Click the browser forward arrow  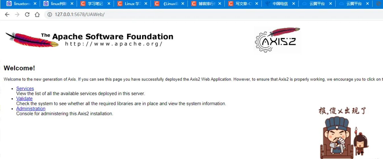coord(17,15)
